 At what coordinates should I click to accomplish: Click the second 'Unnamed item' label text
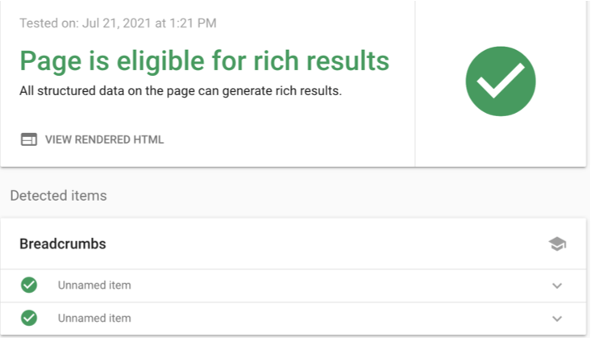94,318
